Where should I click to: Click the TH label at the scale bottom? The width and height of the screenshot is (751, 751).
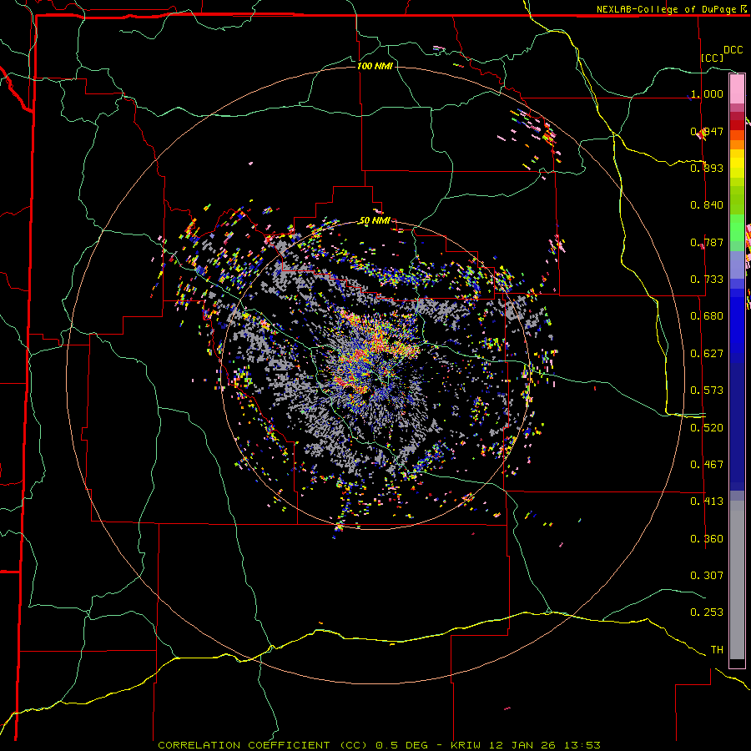tap(717, 650)
